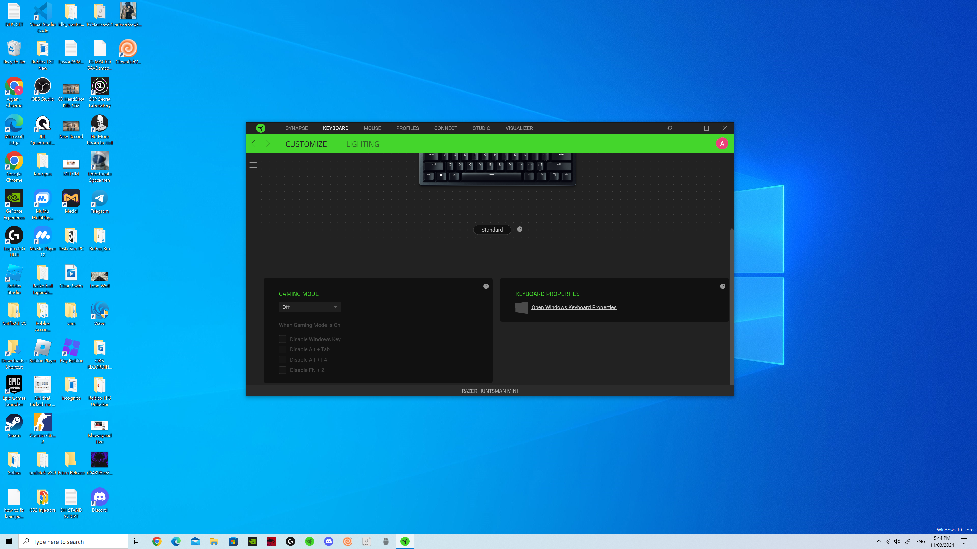Open Synapse settings gear icon

point(670,128)
